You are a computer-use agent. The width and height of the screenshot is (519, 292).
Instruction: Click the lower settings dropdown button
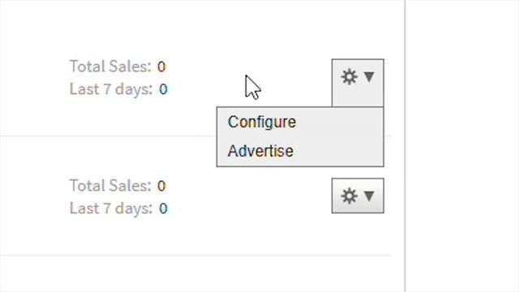pyautogui.click(x=358, y=195)
